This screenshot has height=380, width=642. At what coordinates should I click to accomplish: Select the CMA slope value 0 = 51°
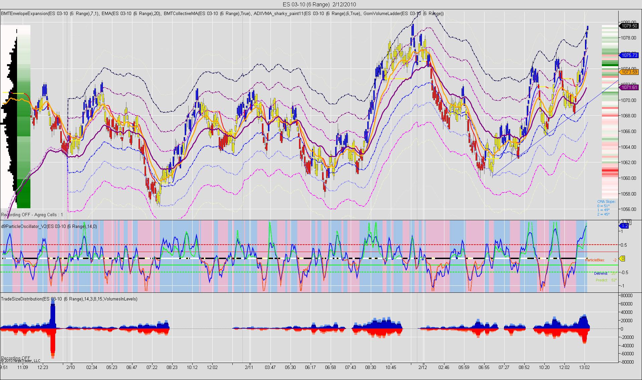tap(604, 206)
